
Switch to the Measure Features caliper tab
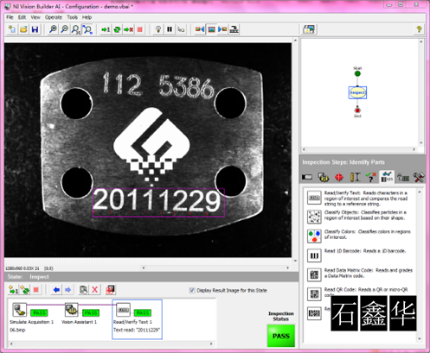[x=355, y=177]
